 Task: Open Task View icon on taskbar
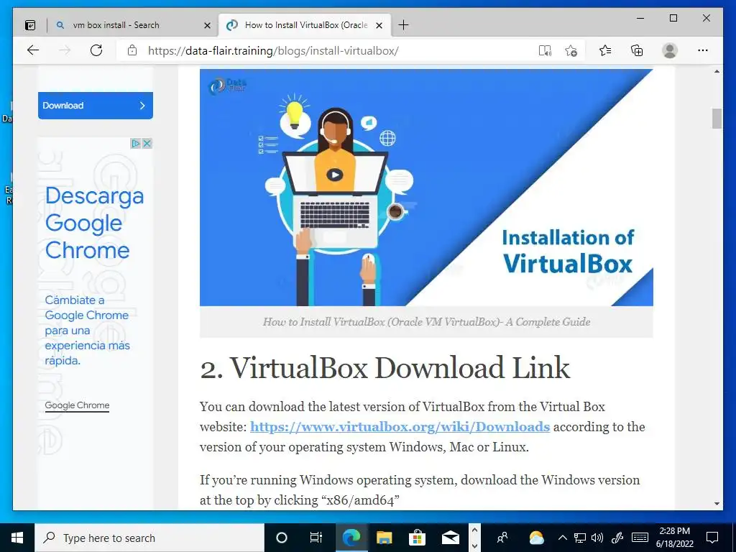pos(316,538)
